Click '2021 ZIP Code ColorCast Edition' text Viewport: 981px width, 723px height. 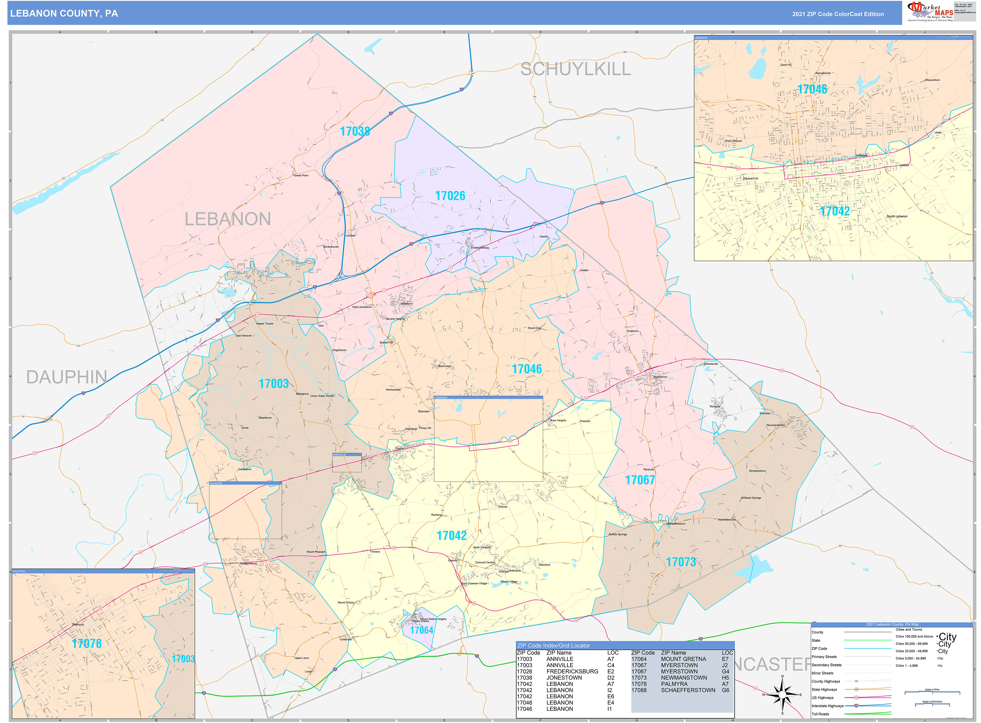click(838, 14)
